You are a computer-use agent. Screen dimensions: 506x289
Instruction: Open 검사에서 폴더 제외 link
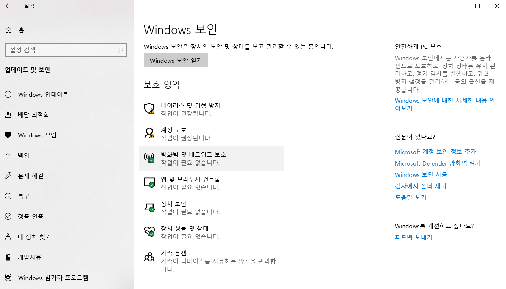[x=420, y=186]
